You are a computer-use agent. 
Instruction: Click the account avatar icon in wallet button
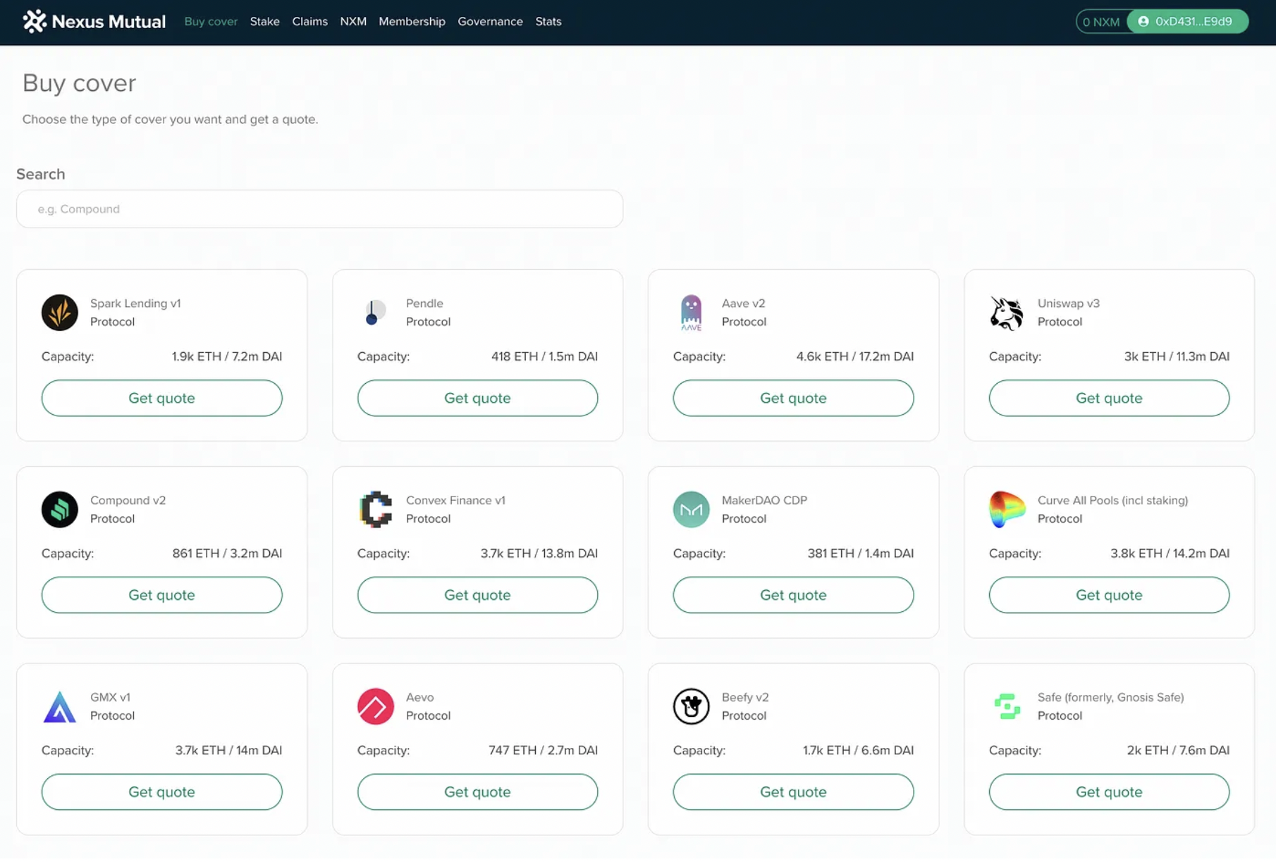1143,21
